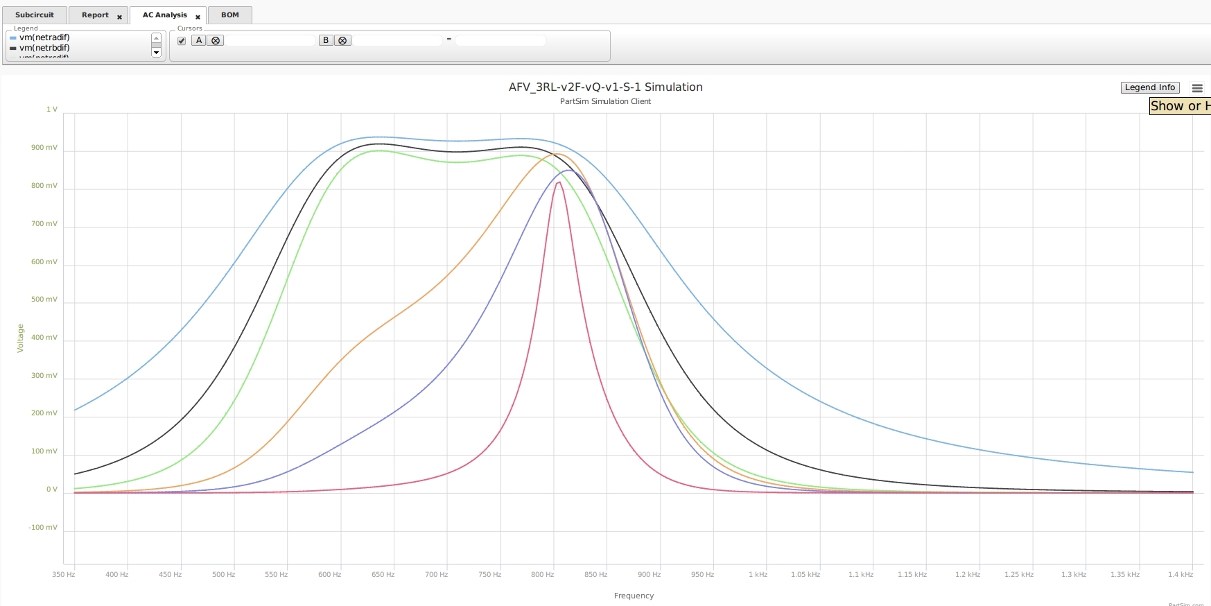1211x606 pixels.
Task: Click the Voltage axis title
Action: click(x=20, y=338)
